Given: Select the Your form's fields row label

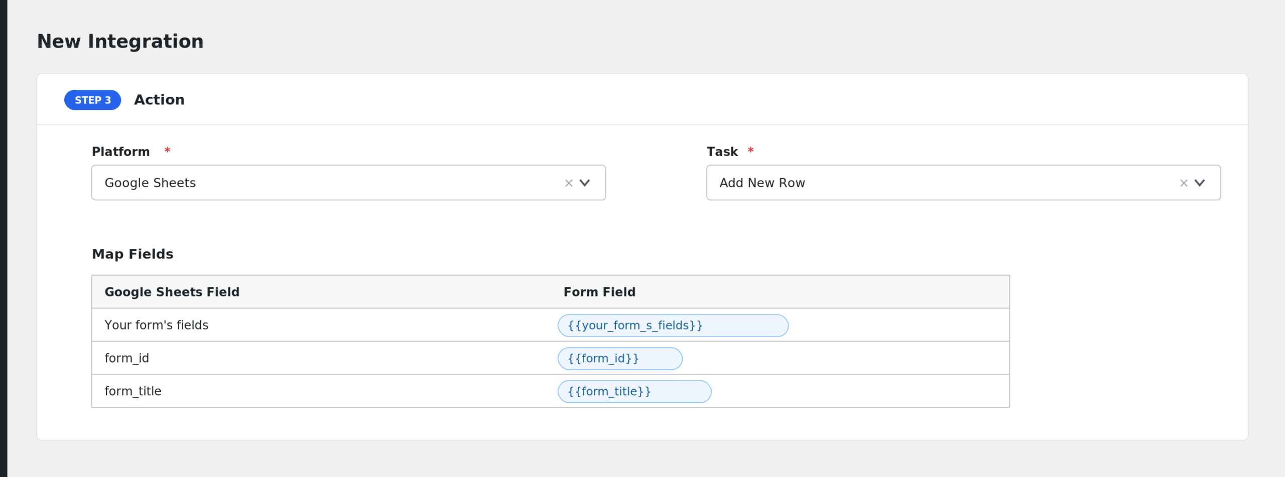Looking at the screenshot, I should point(156,325).
